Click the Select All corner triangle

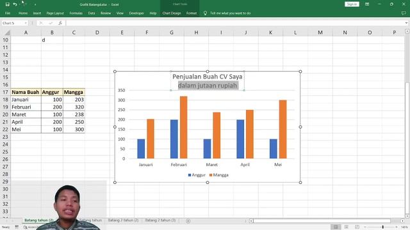click(7, 33)
